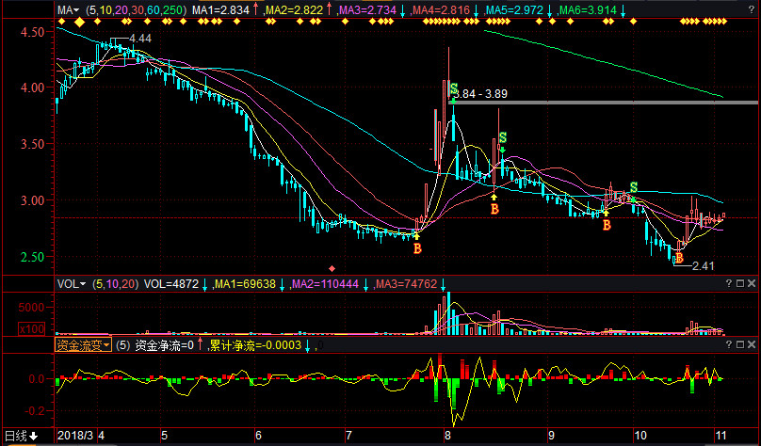Click the B buy marker near 2.41 low
The height and width of the screenshot is (446, 761).
[679, 258]
